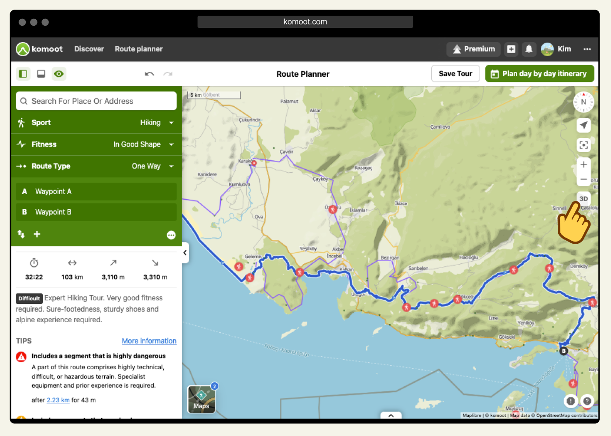
Task: Click the distance arrows icon
Action: [72, 263]
